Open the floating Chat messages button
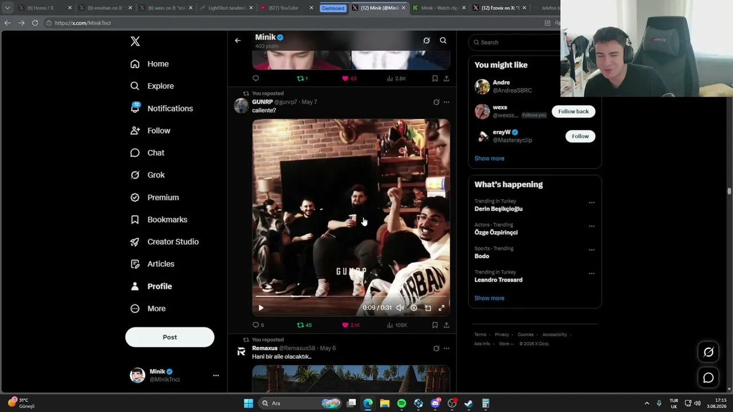The height and width of the screenshot is (412, 733). click(x=708, y=378)
